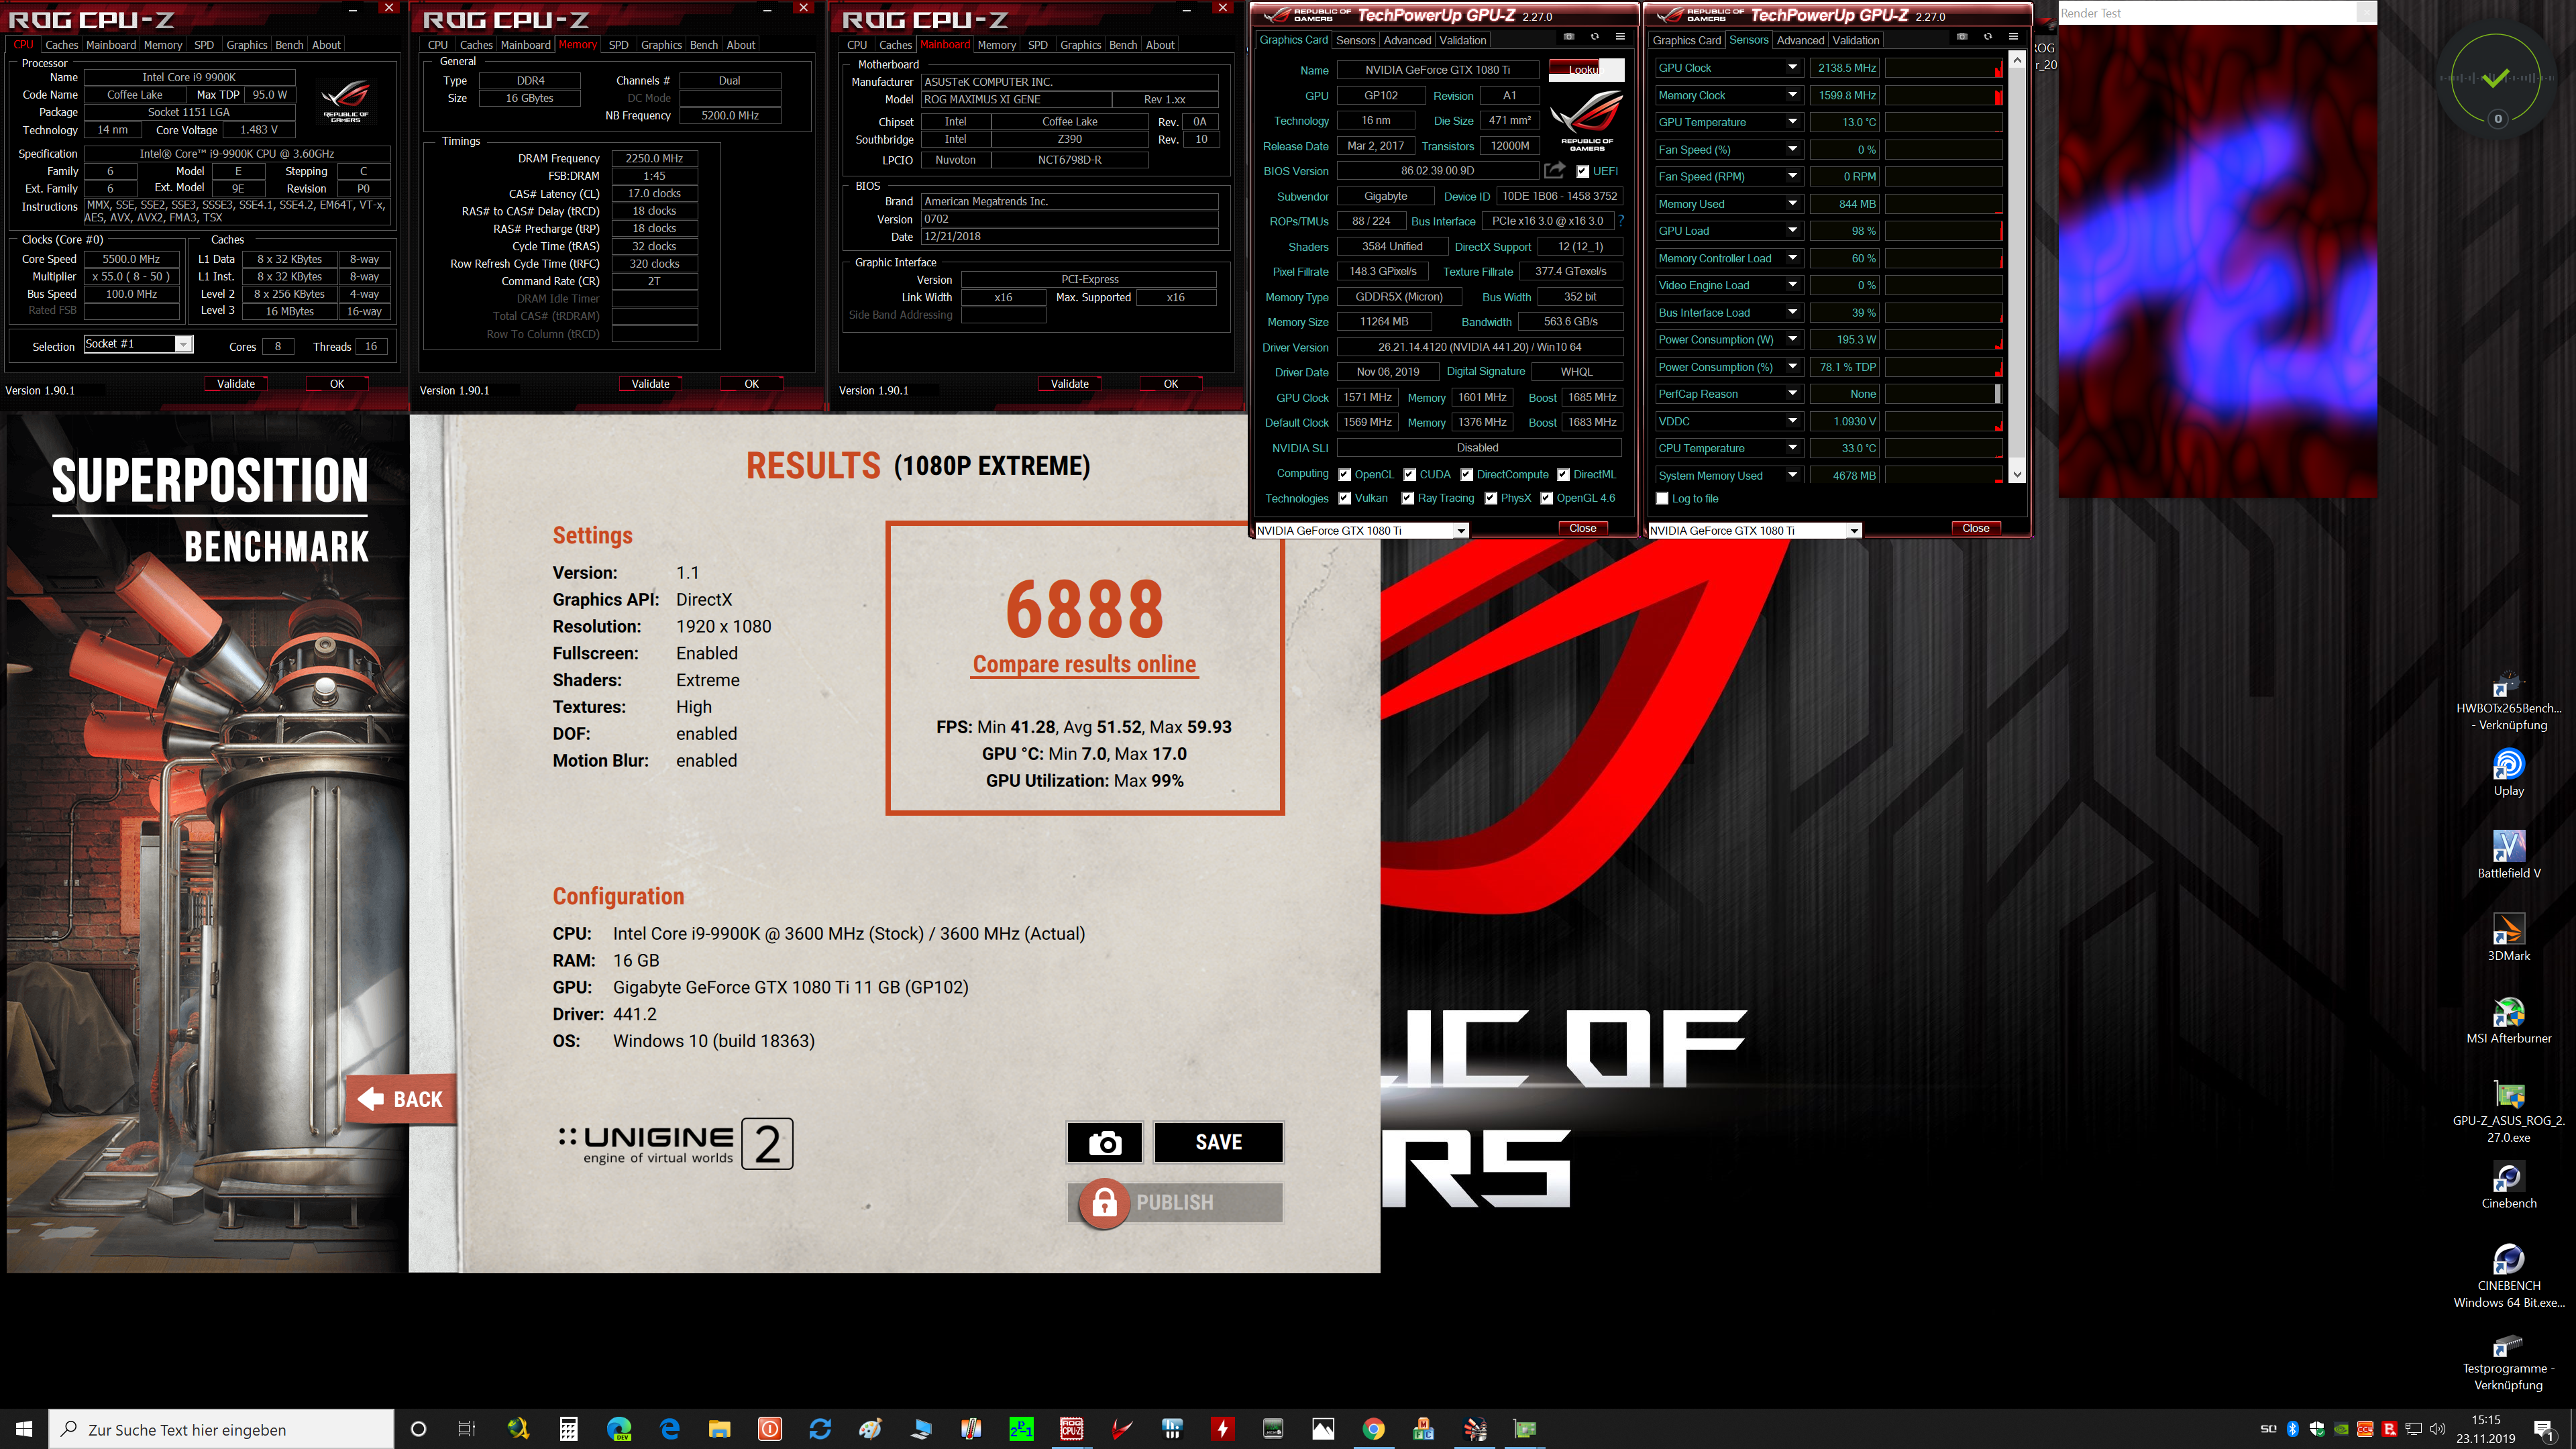Enable Log to file checkbox

(1662, 498)
